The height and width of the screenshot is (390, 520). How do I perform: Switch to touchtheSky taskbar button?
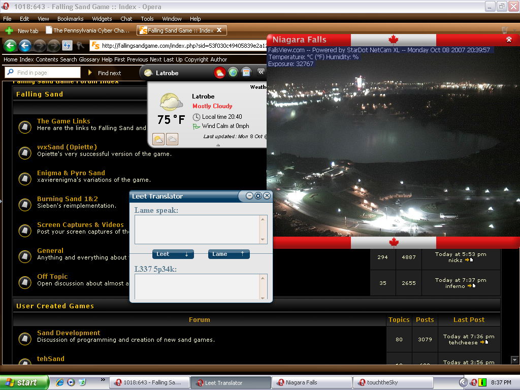tap(394, 383)
